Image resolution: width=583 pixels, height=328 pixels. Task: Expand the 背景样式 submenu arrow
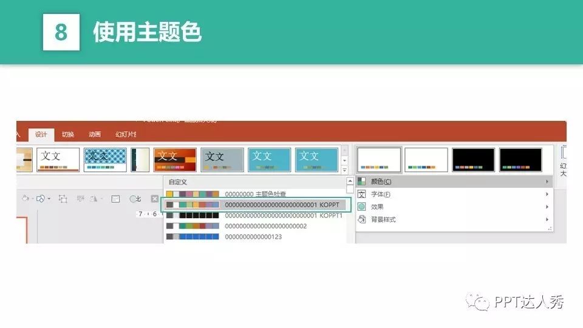click(547, 219)
